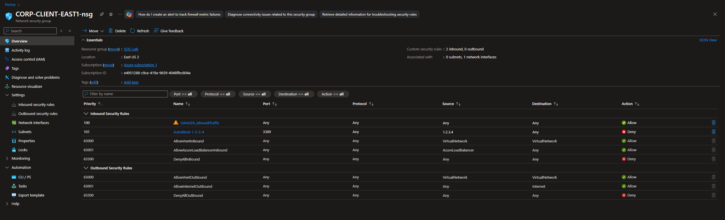Open the SOC-Lab resource group link
Viewport: 725px width, 220px height.
pyautogui.click(x=131, y=49)
